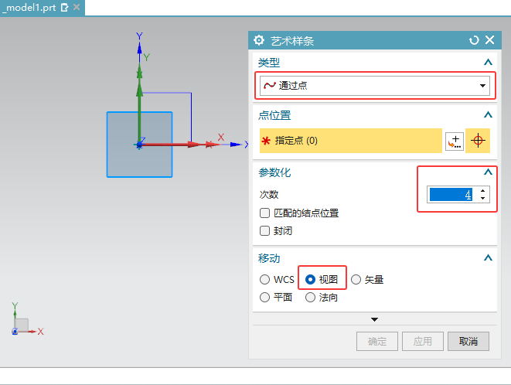511x385 pixels.
Task: Click the 应用 button
Action: (423, 341)
